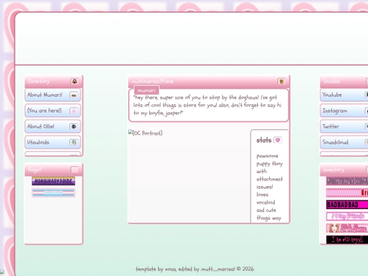
Task: Visit the Instagram social link
Action: click(x=344, y=110)
